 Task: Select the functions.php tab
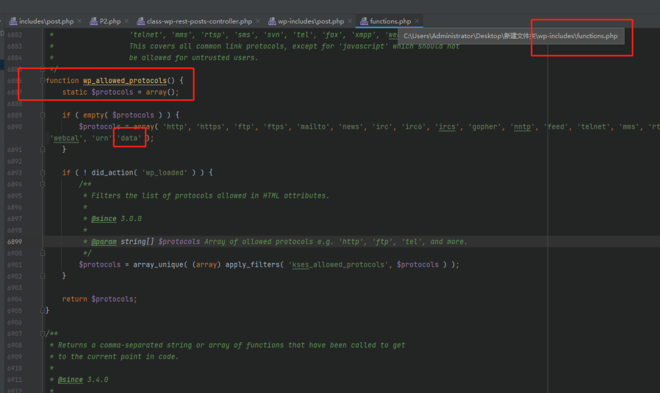[390, 21]
